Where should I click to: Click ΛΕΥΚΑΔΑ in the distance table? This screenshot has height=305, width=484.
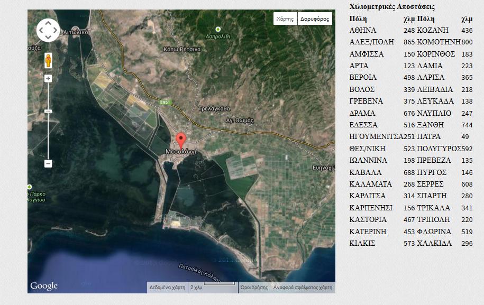coord(435,101)
